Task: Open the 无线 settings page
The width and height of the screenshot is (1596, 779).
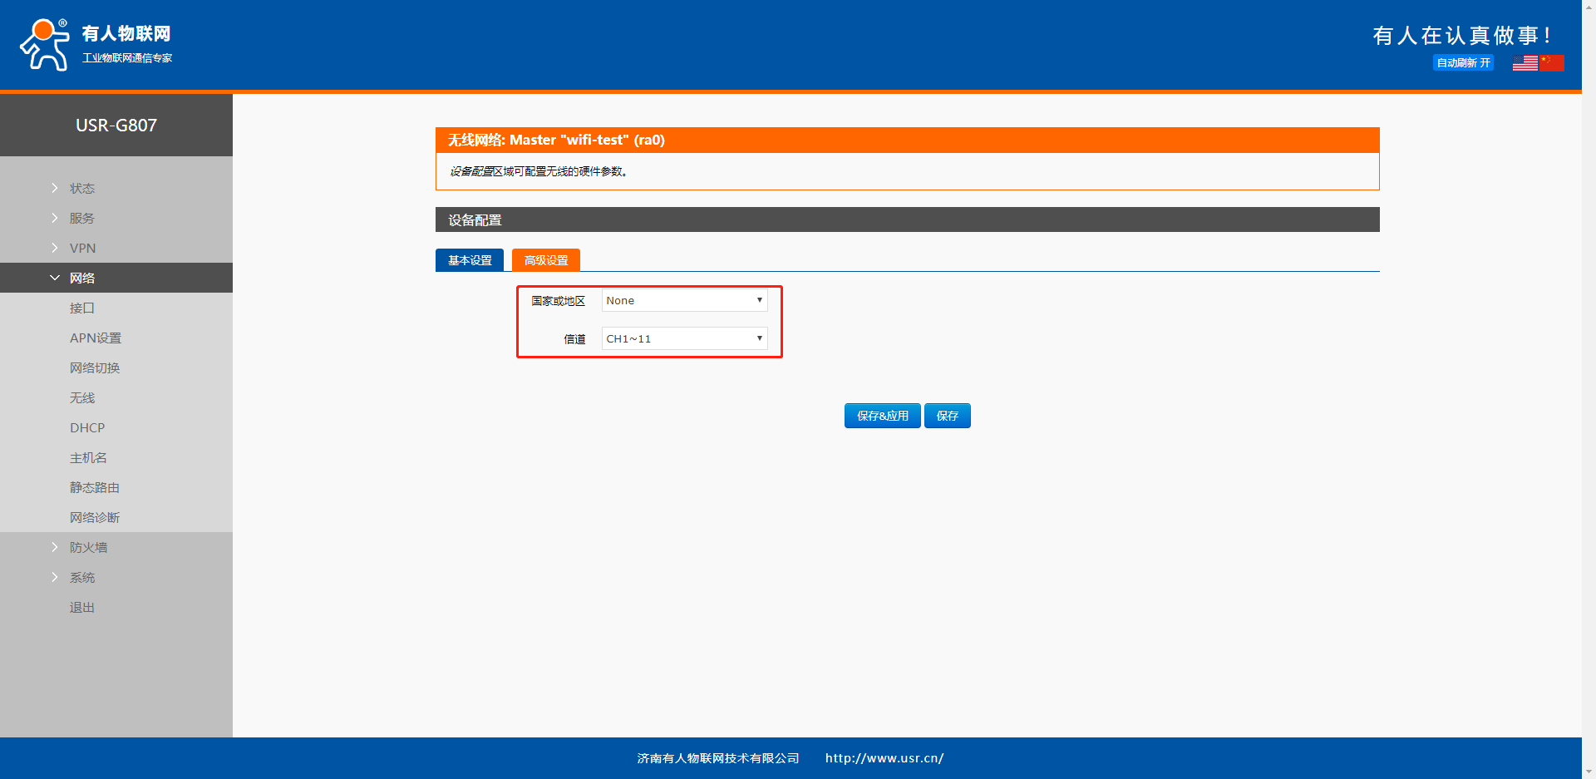Action: pos(82,398)
